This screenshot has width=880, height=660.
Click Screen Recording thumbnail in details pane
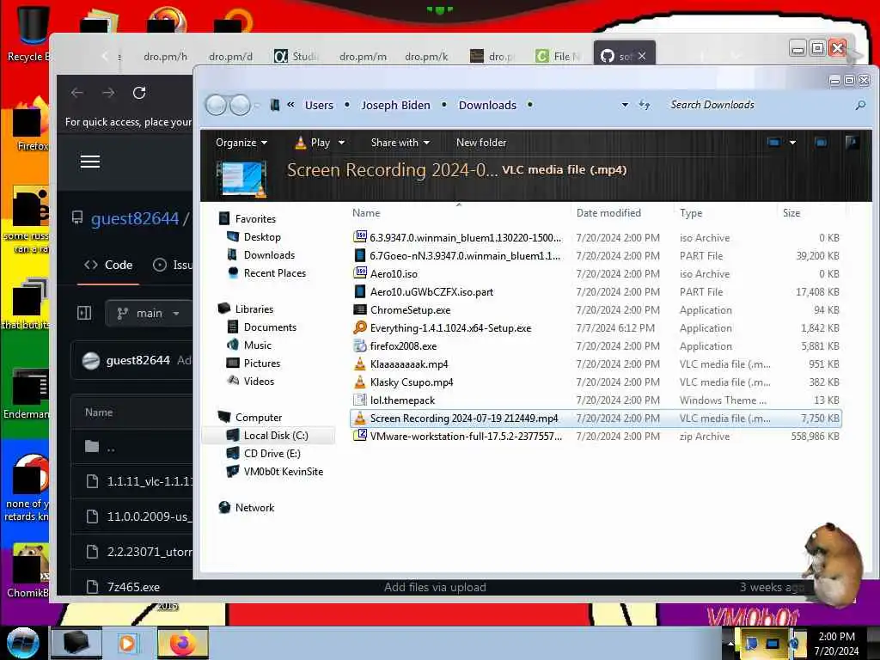click(x=241, y=179)
